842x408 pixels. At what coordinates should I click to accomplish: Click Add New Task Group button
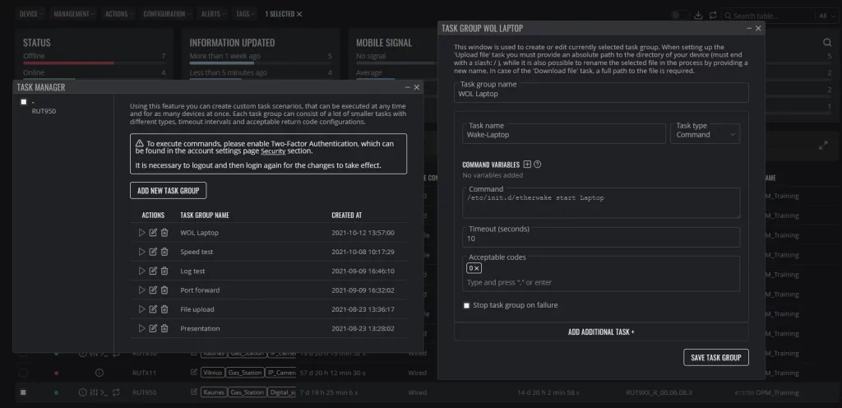click(x=168, y=191)
